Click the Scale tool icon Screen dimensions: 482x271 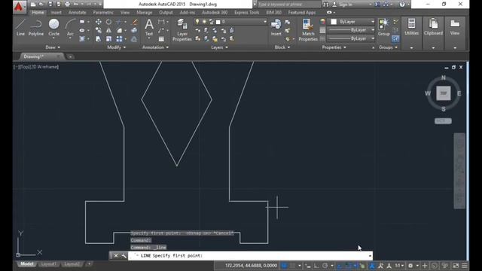(108, 39)
